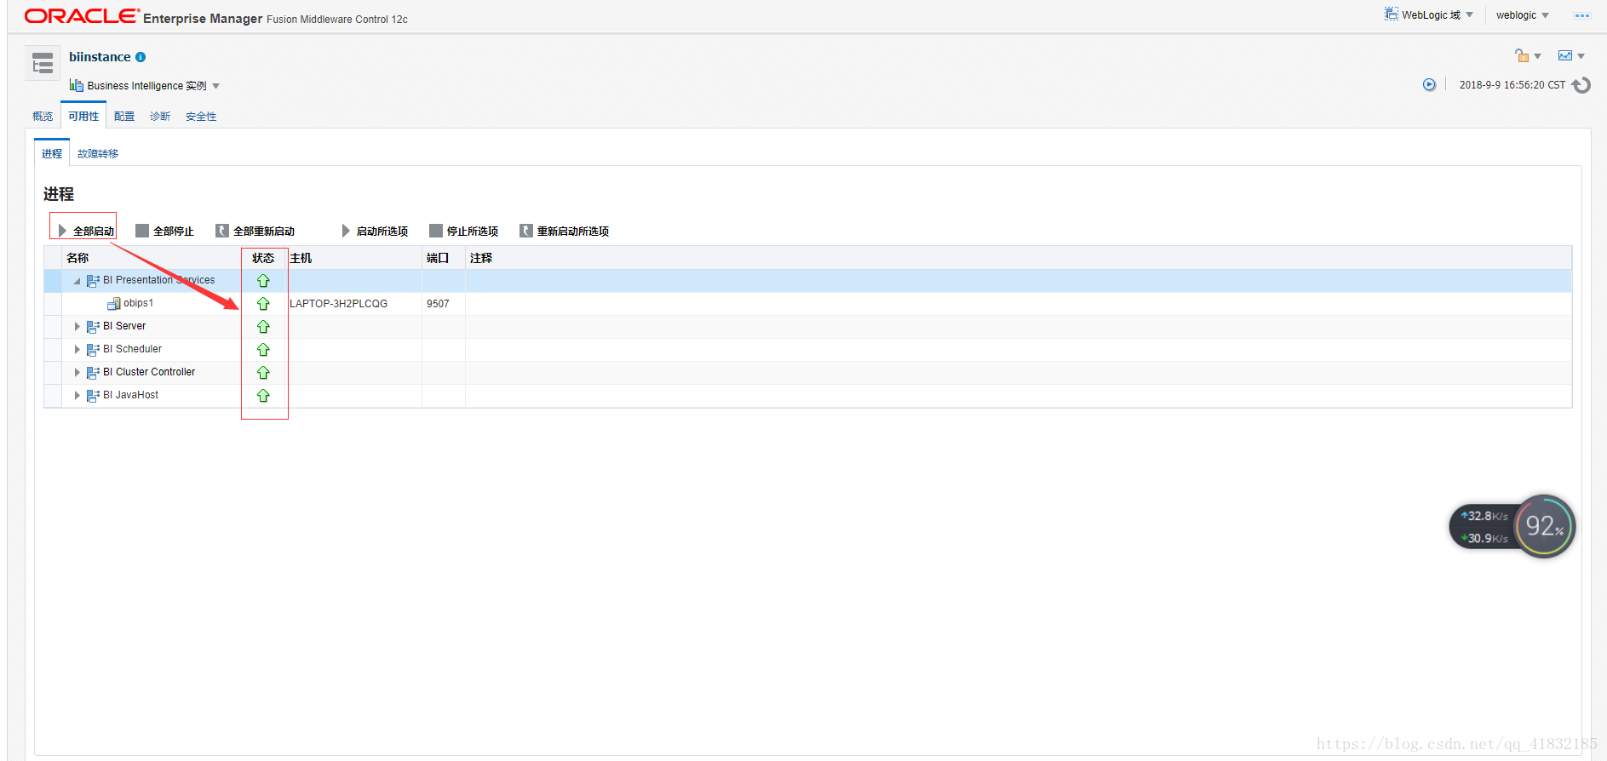Open the target navigation tree icon
Viewport: 1607px width, 761px height.
click(x=43, y=63)
